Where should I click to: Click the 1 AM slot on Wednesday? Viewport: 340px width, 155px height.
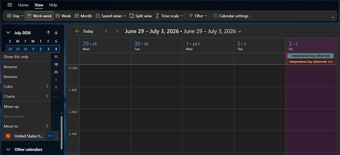pos(208,92)
